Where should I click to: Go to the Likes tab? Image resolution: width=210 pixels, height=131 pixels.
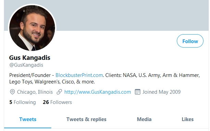[x=187, y=119]
